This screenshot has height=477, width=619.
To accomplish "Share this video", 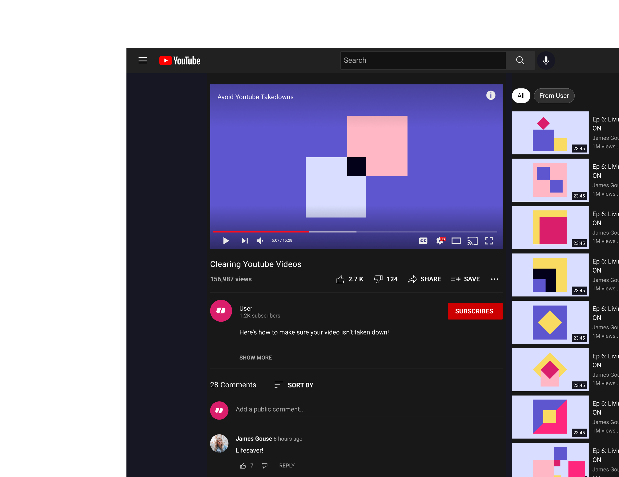I will [x=424, y=279].
